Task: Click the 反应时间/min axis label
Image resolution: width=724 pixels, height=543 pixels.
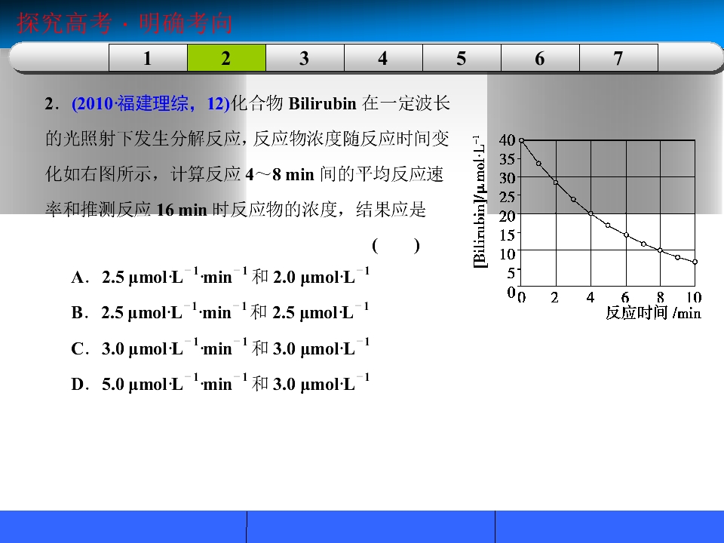Action: [653, 312]
